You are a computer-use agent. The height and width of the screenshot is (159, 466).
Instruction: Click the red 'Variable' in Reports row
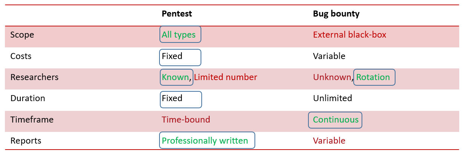click(329, 141)
